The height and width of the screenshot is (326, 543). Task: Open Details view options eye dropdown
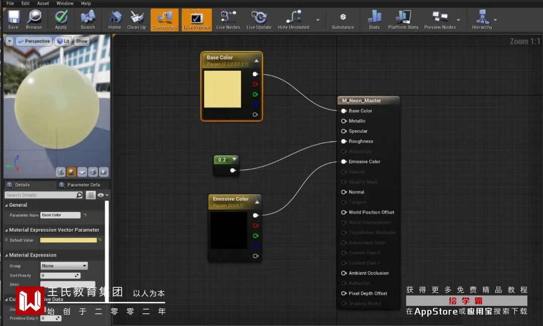(103, 195)
